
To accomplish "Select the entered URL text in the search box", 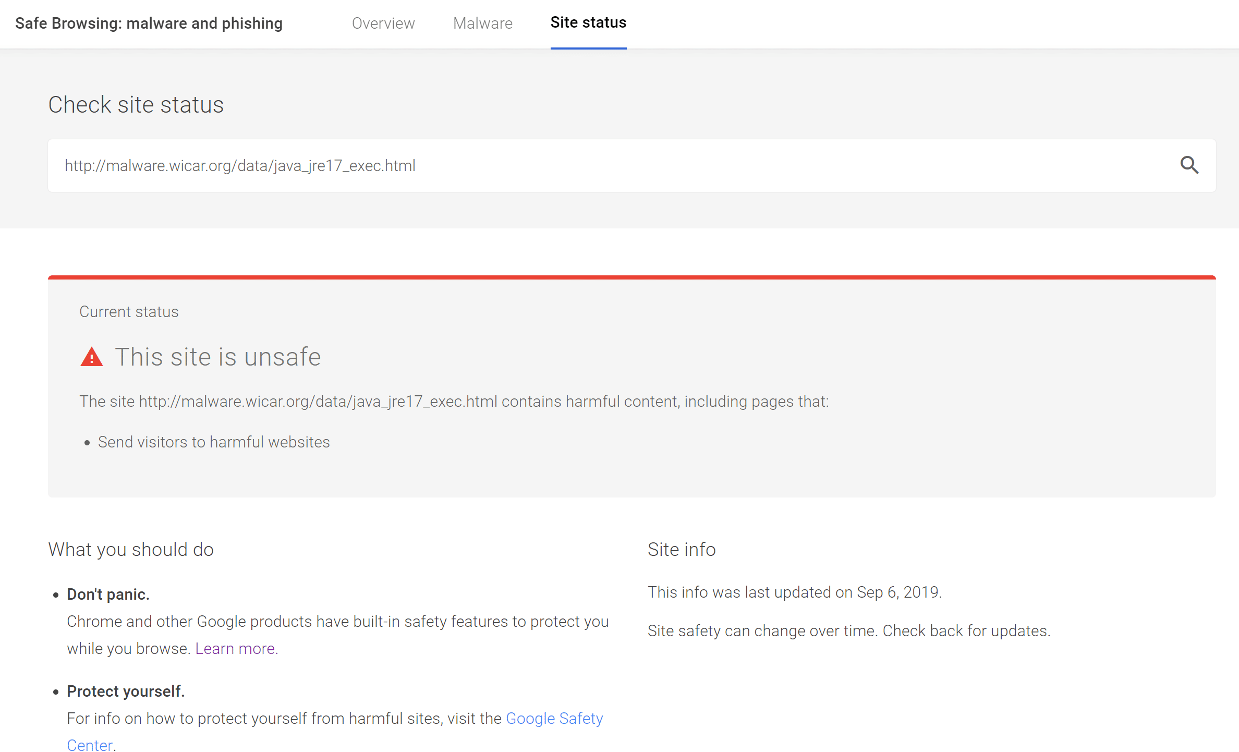I will 240,165.
